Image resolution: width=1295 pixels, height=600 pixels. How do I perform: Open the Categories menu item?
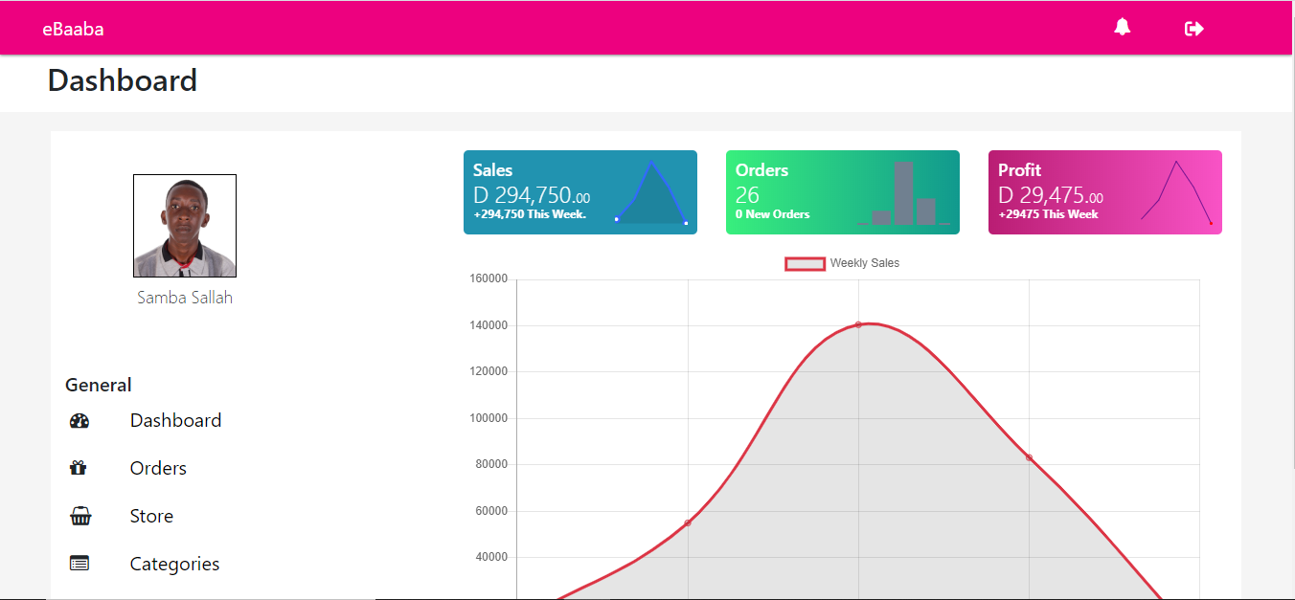tap(174, 564)
